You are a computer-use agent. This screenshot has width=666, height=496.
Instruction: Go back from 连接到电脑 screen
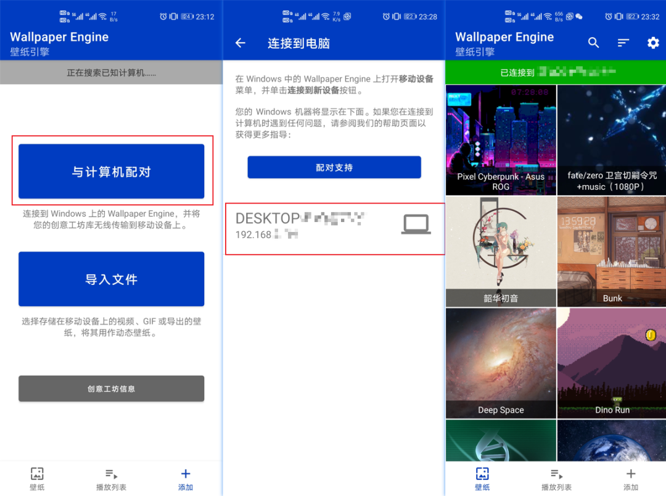coord(240,43)
